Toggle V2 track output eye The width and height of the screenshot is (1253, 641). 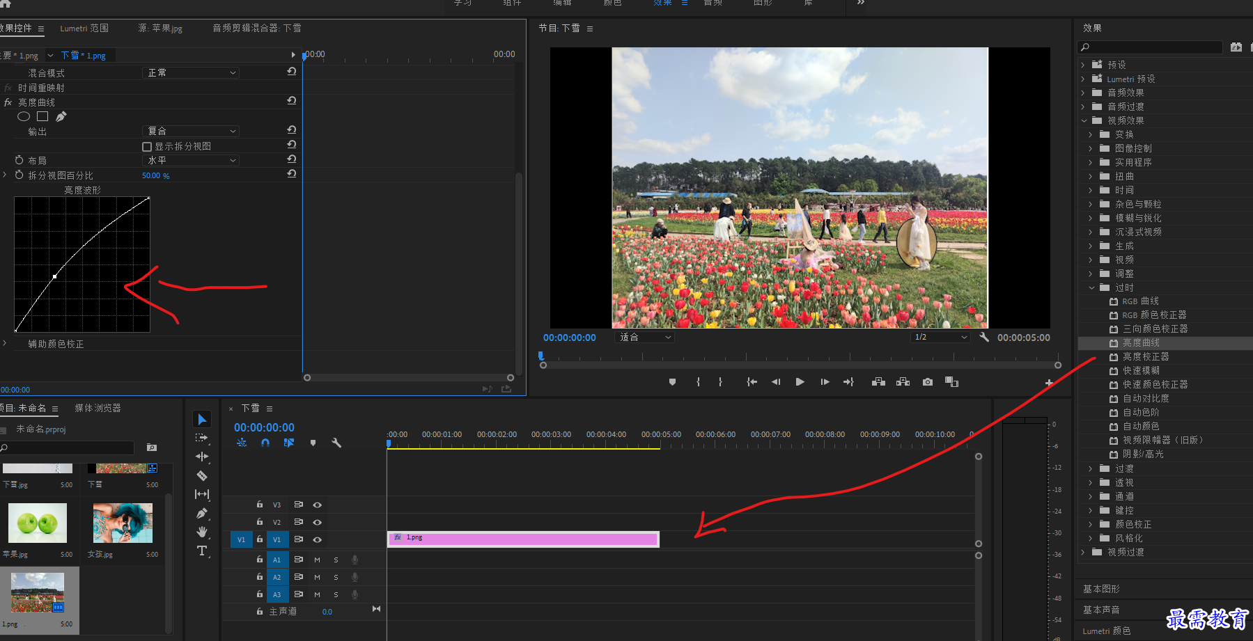317,522
